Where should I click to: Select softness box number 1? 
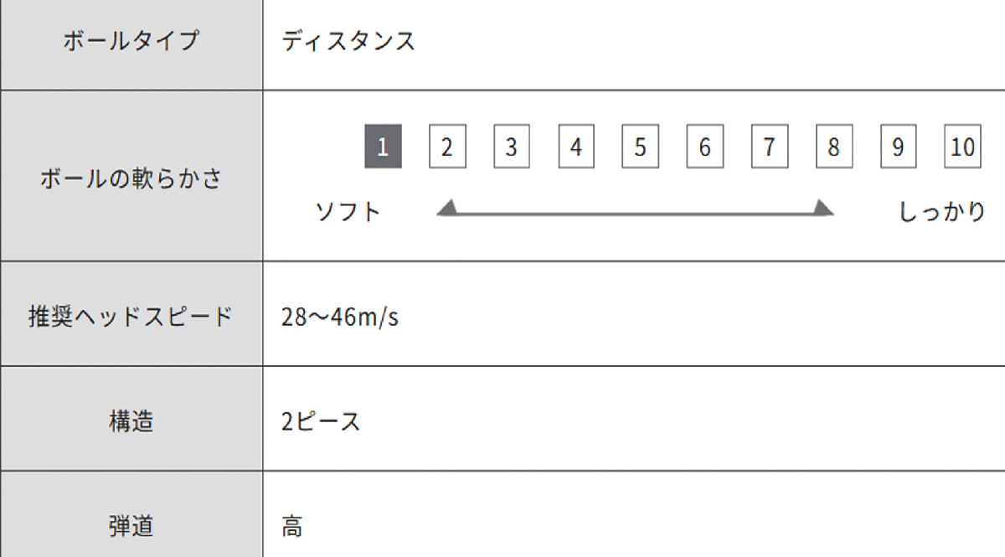pos(383,147)
